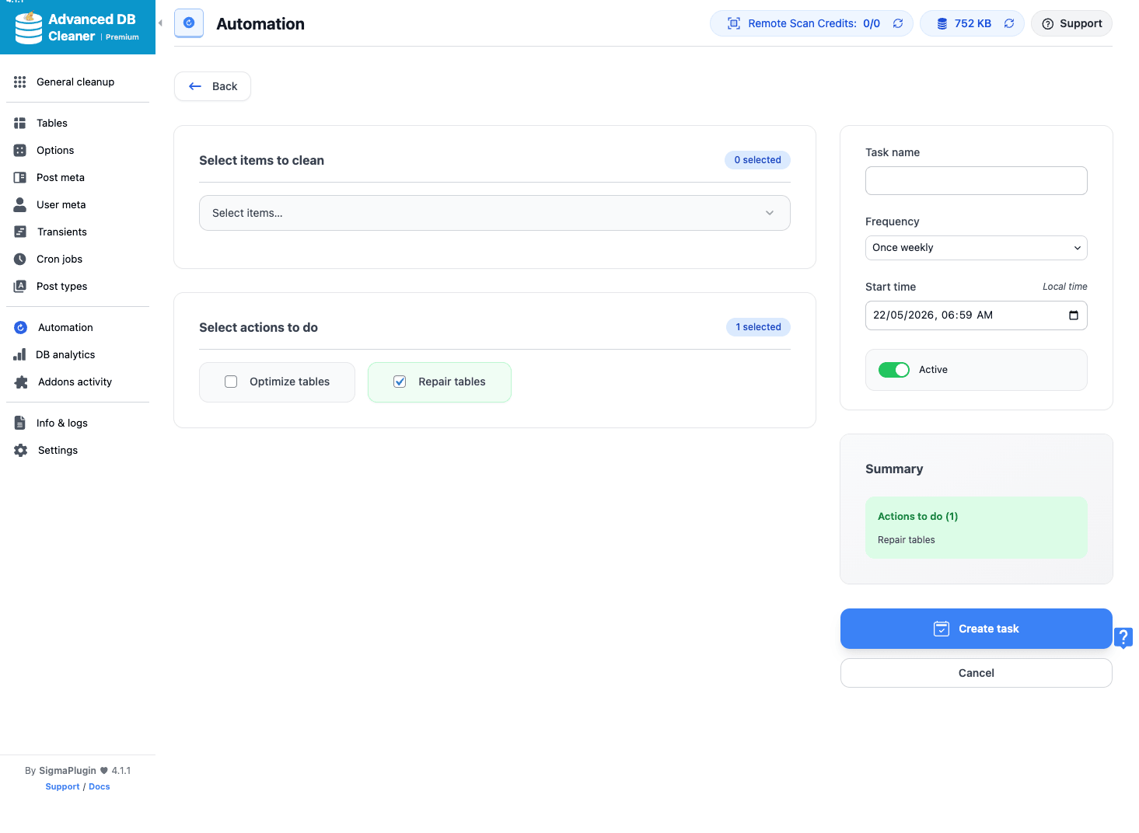Image resolution: width=1139 pixels, height=833 pixels.
Task: Go to Transients page
Action: [62, 232]
